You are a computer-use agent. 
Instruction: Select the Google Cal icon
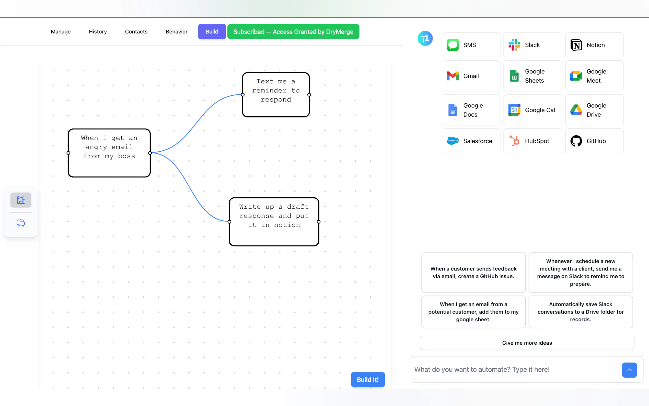coord(514,110)
